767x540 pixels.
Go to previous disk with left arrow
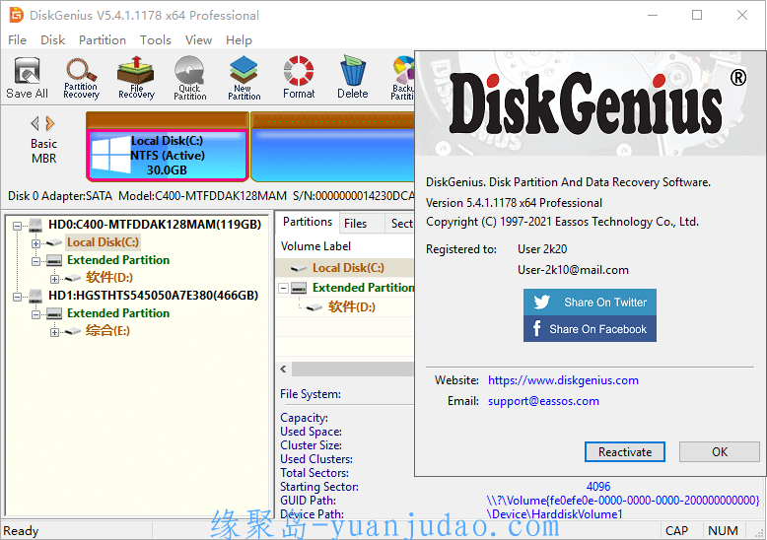pos(35,123)
